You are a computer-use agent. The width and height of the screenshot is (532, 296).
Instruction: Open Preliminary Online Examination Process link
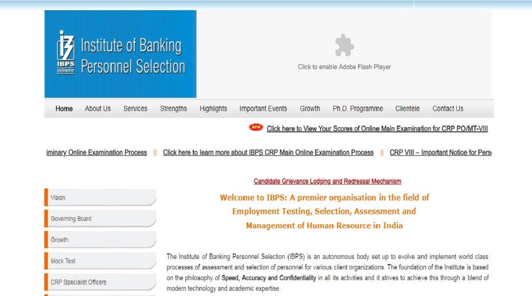pyautogui.click(x=97, y=153)
